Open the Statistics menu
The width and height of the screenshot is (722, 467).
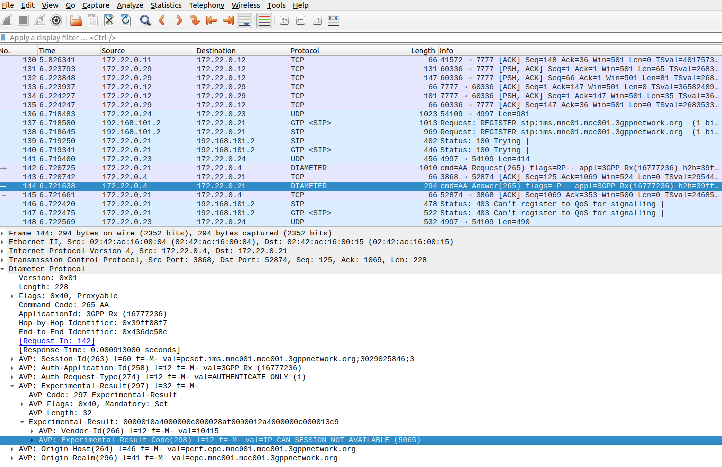(x=166, y=5)
